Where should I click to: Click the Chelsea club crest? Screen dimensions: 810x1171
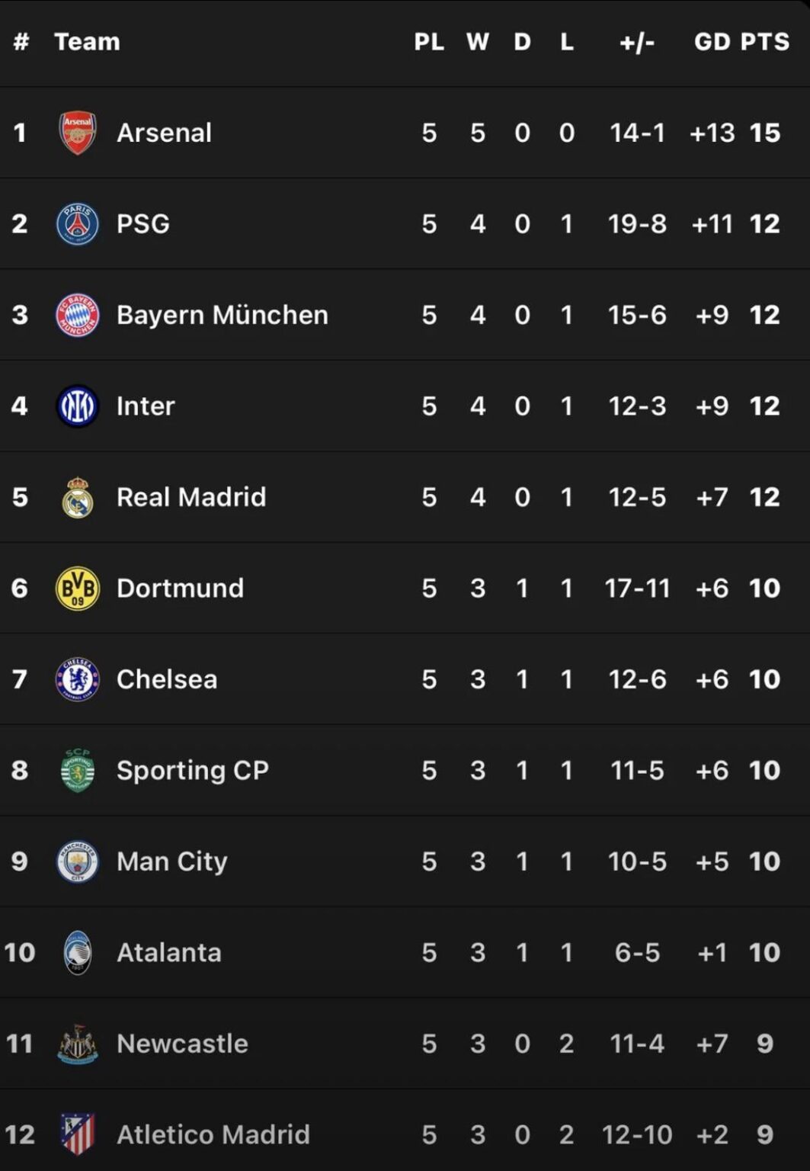(77, 679)
